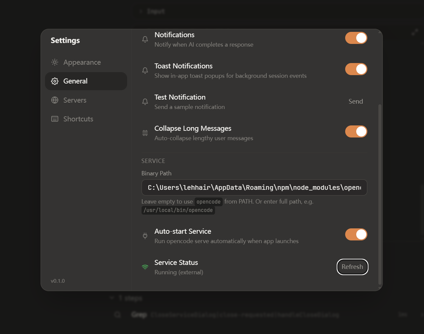
Task: Open the Appearance settings section
Action: tap(86, 62)
